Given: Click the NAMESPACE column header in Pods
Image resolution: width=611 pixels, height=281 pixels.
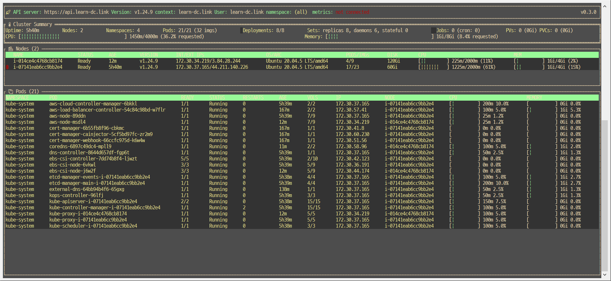Looking at the screenshot, I should tap(17, 98).
